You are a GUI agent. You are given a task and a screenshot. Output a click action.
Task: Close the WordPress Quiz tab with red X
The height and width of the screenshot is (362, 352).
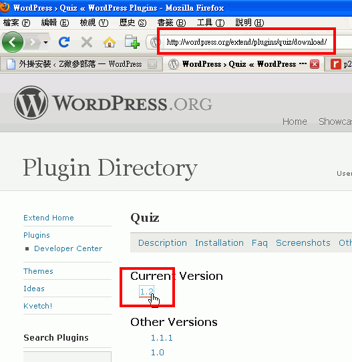click(315, 64)
